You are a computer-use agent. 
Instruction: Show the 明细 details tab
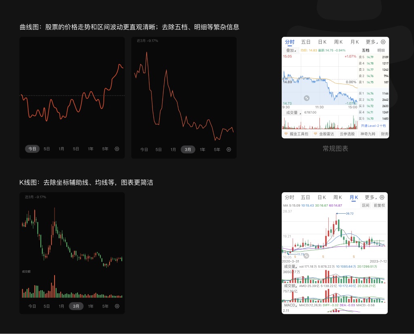pos(381,50)
